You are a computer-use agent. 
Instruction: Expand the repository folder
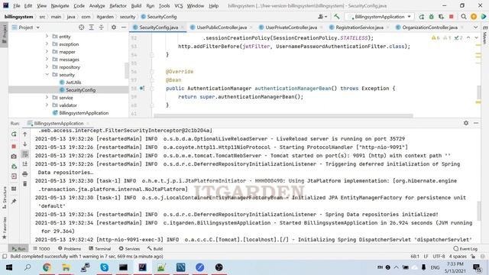[47, 67]
